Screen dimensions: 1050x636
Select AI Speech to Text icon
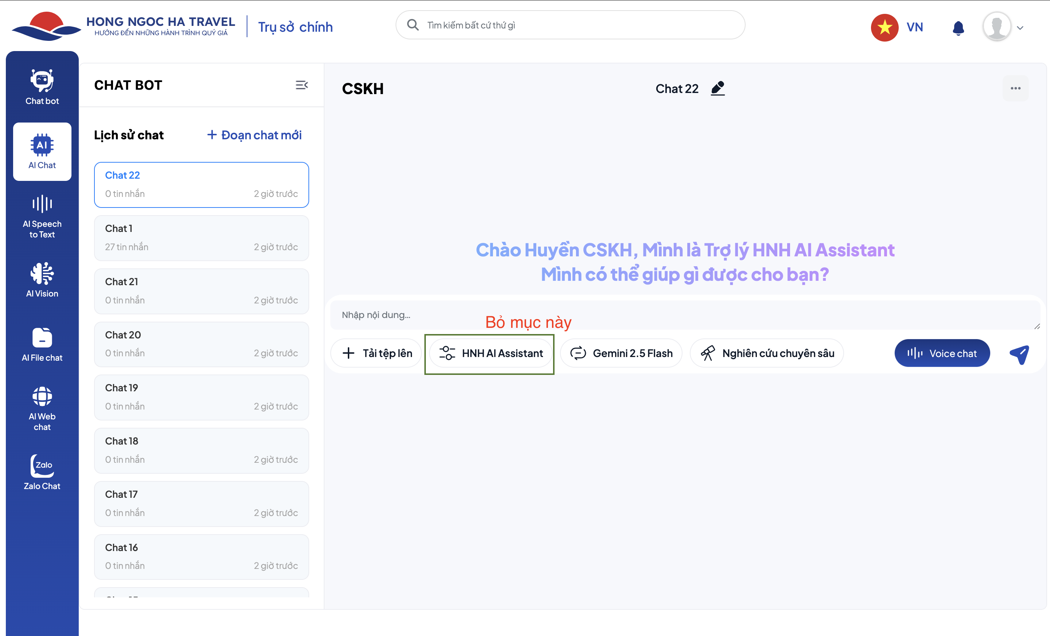[42, 216]
